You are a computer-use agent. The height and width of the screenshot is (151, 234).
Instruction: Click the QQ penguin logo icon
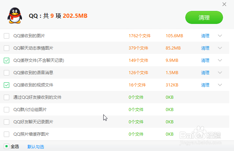pos(15,16)
